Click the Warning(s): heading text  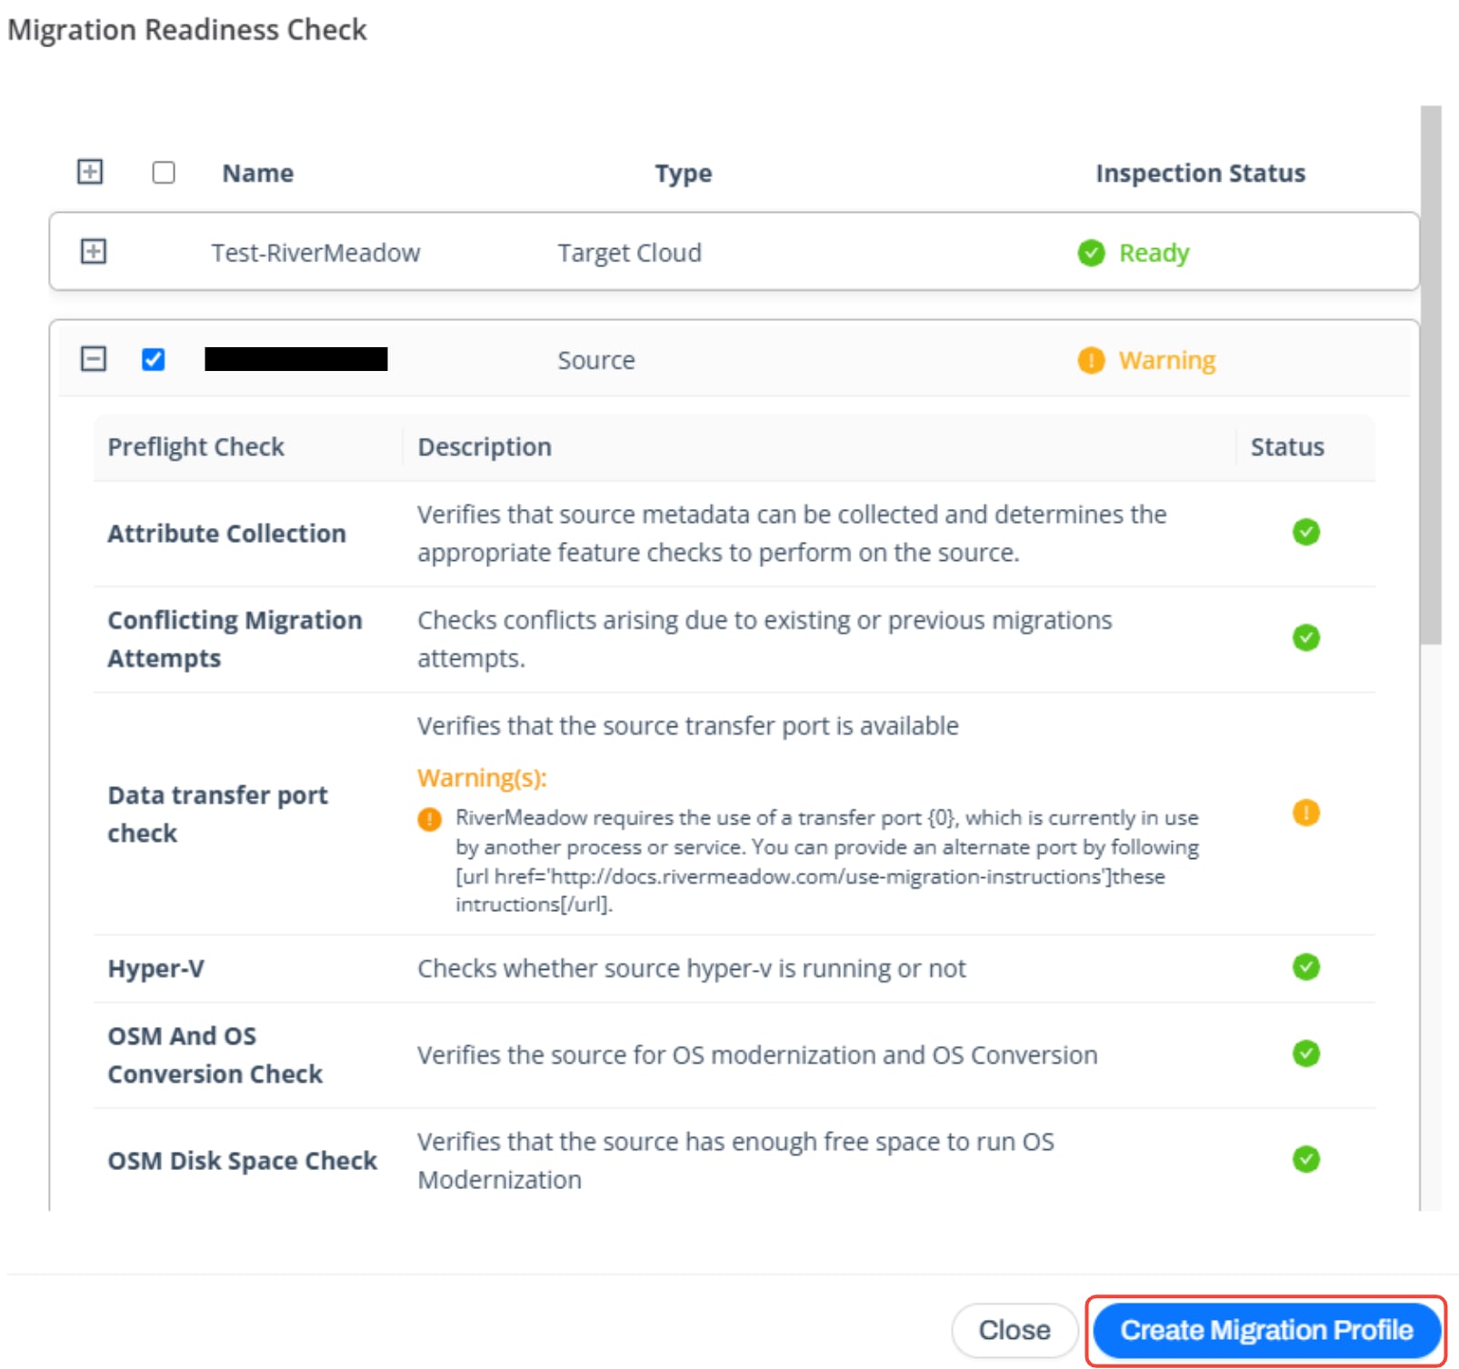coord(482,778)
